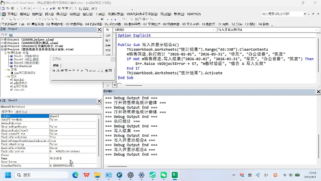Screen dimensions: 321x181
Task: Open the Sheet3 Worksheet properties object dropdown
Action: click(99, 107)
